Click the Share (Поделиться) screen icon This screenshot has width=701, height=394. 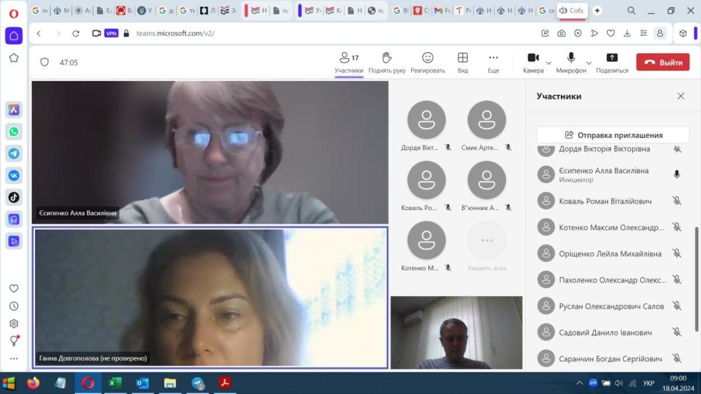(x=612, y=58)
